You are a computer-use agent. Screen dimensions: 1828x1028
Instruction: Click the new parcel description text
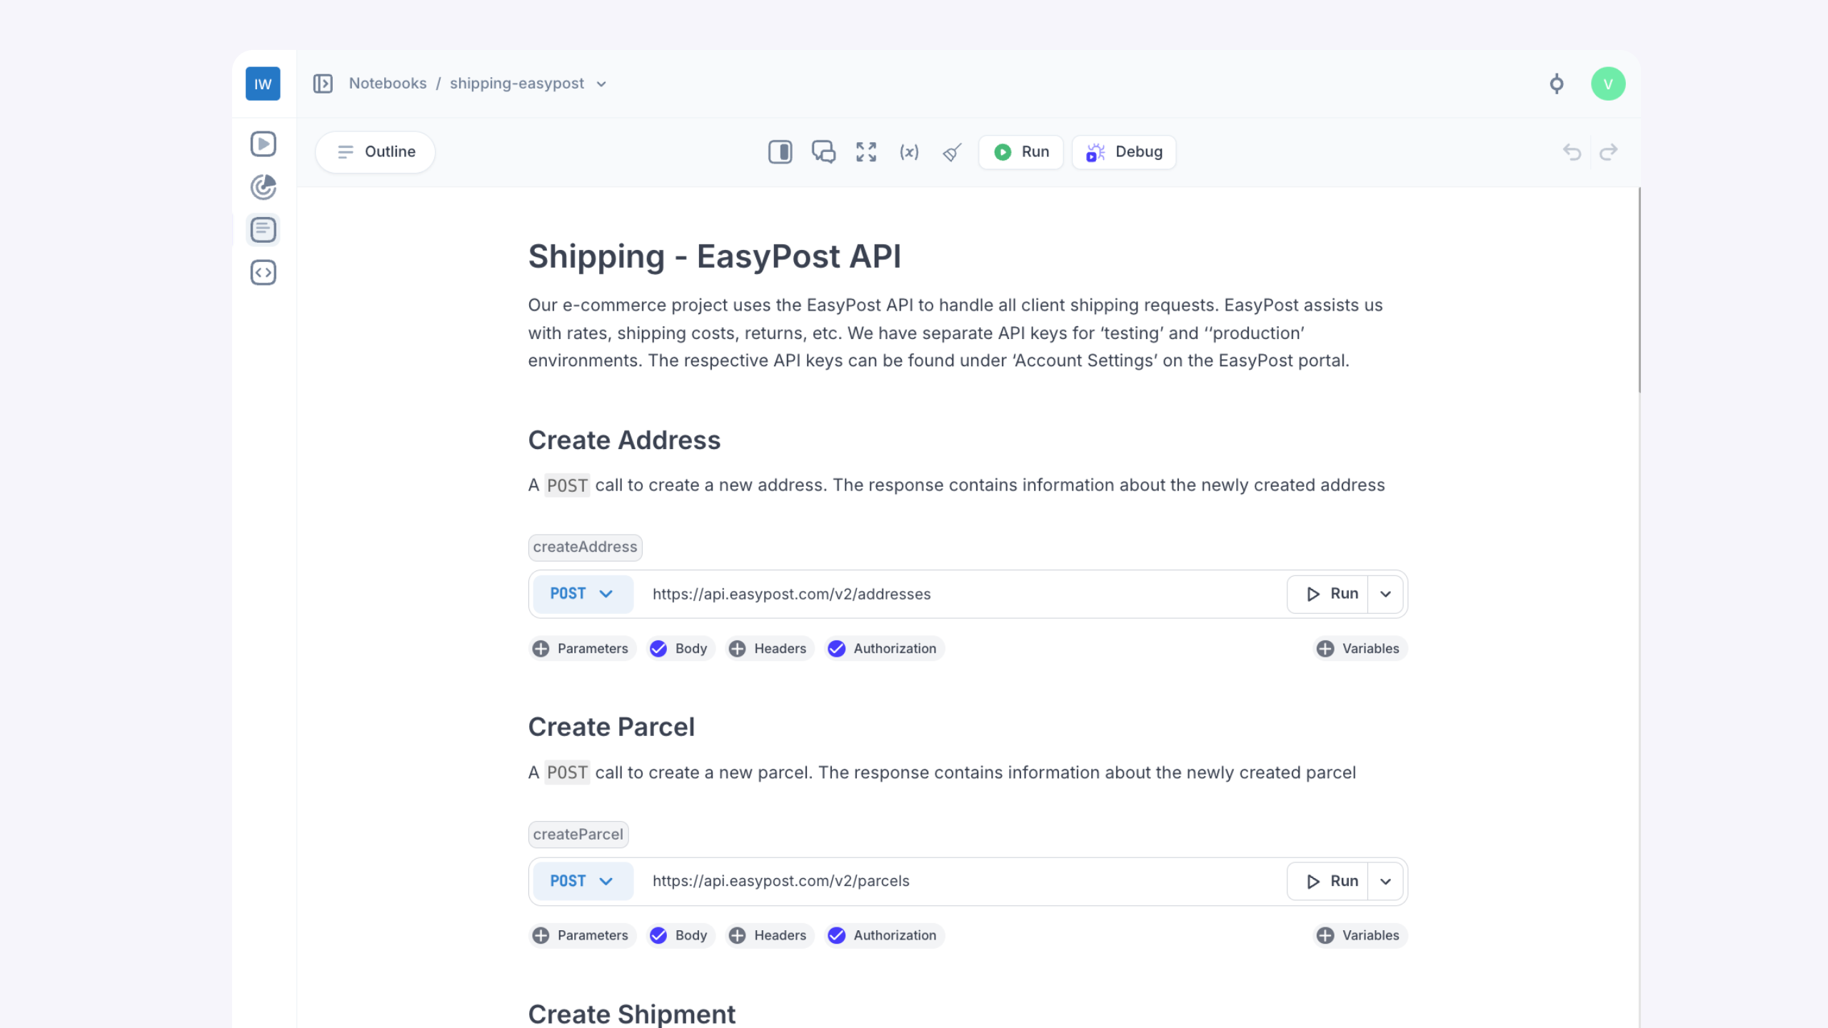tap(943, 772)
